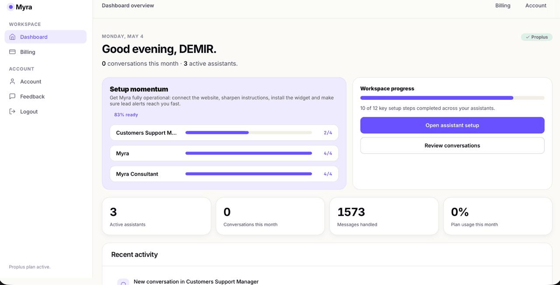The width and height of the screenshot is (560, 285).
Task: Click the Setup momentum heading
Action: [139, 89]
